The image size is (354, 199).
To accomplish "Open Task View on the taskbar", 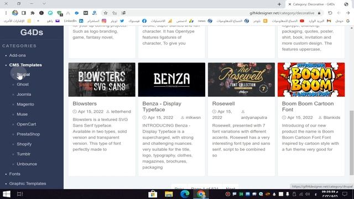I will pos(20,194).
